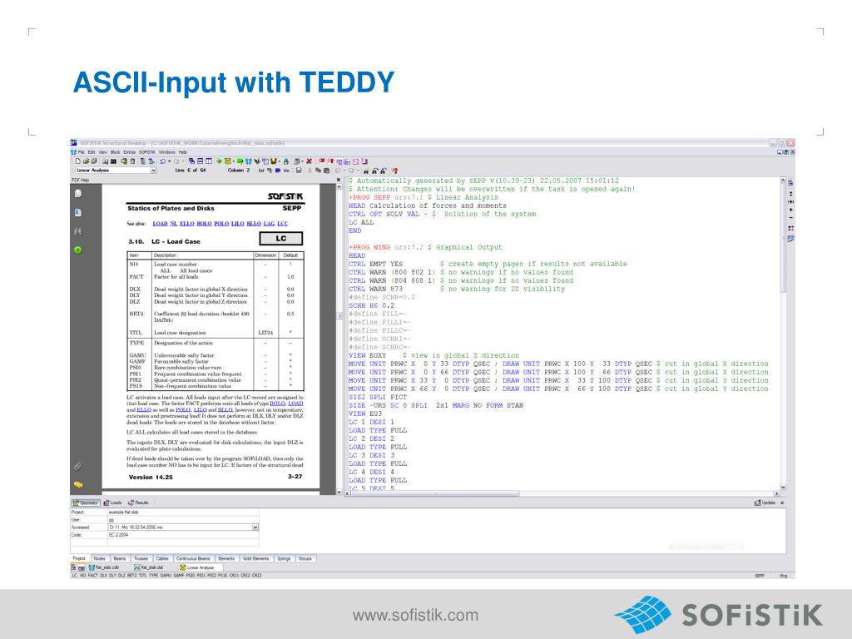Click the flag icon at the right strip bottom
This screenshot has height=639, width=852.
790,238
